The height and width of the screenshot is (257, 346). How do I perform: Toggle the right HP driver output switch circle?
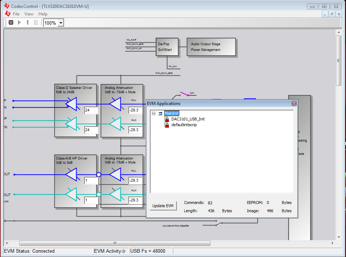[x=99, y=195]
